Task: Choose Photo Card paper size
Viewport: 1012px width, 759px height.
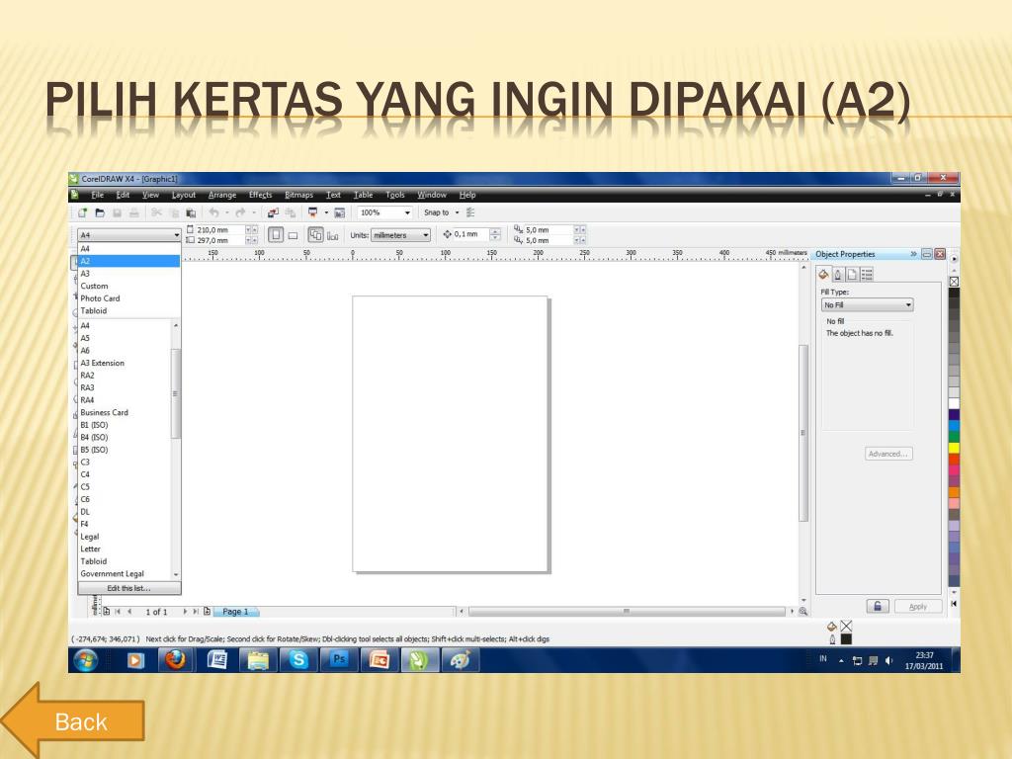Action: point(128,298)
